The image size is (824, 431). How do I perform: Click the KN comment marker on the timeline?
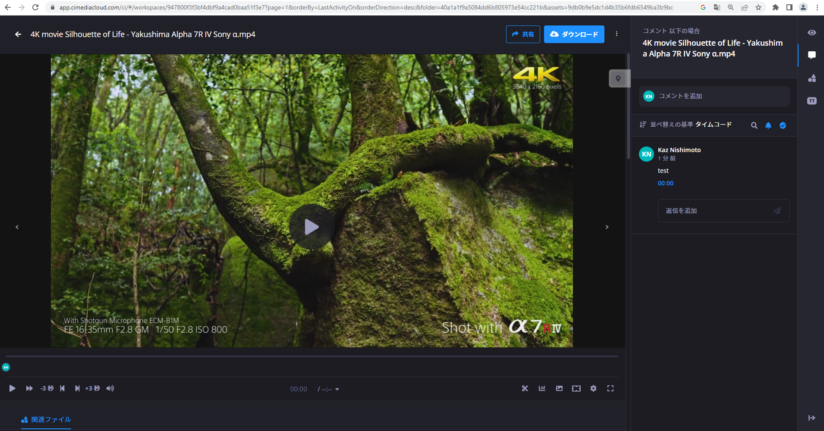pyautogui.click(x=6, y=367)
